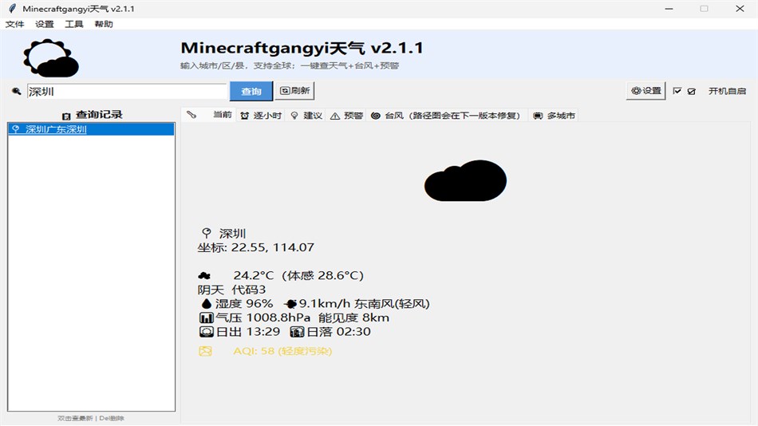
Task: Click the small cloud icon beside 24.2°C
Action: [204, 275]
